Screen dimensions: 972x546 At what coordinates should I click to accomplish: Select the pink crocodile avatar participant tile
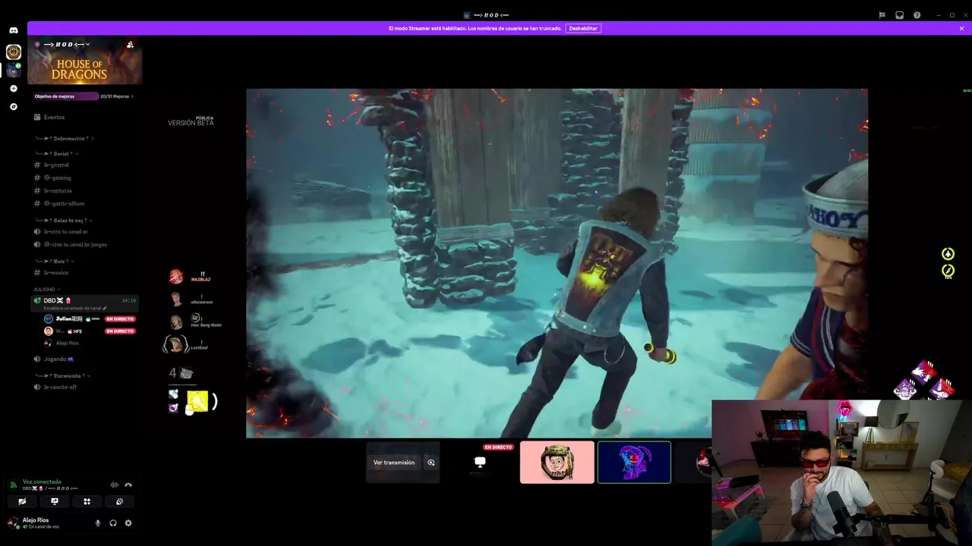click(557, 462)
